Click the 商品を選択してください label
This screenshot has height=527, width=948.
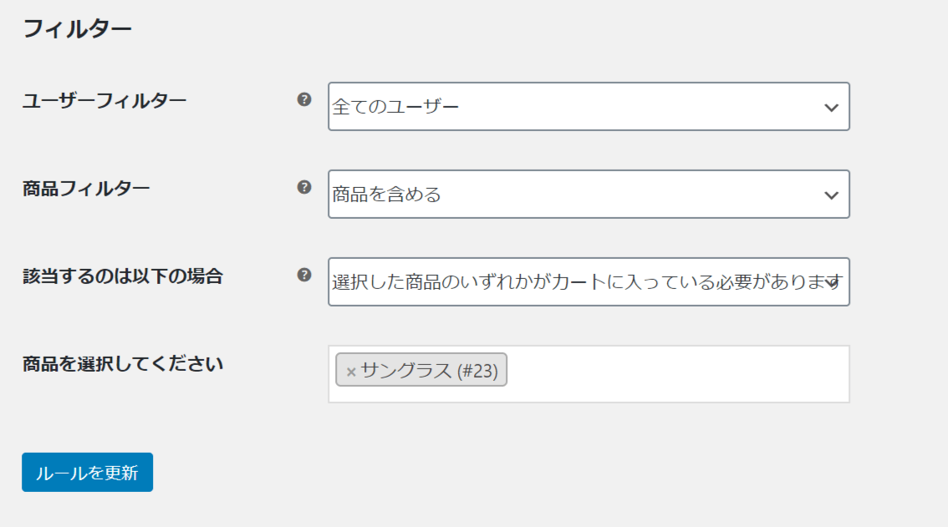[123, 364]
